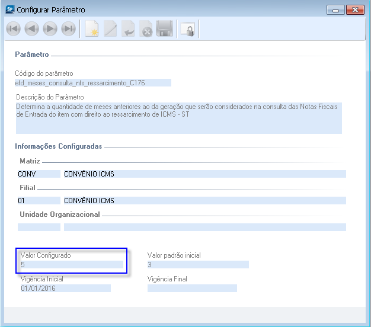Click the Vigência Inicial date field
The image size is (371, 327).
66,288
